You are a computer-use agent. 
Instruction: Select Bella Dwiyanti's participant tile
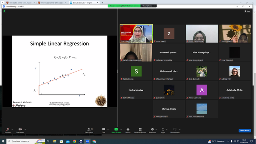[202, 71]
